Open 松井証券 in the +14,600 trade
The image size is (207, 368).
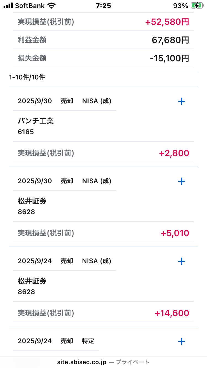point(32,281)
